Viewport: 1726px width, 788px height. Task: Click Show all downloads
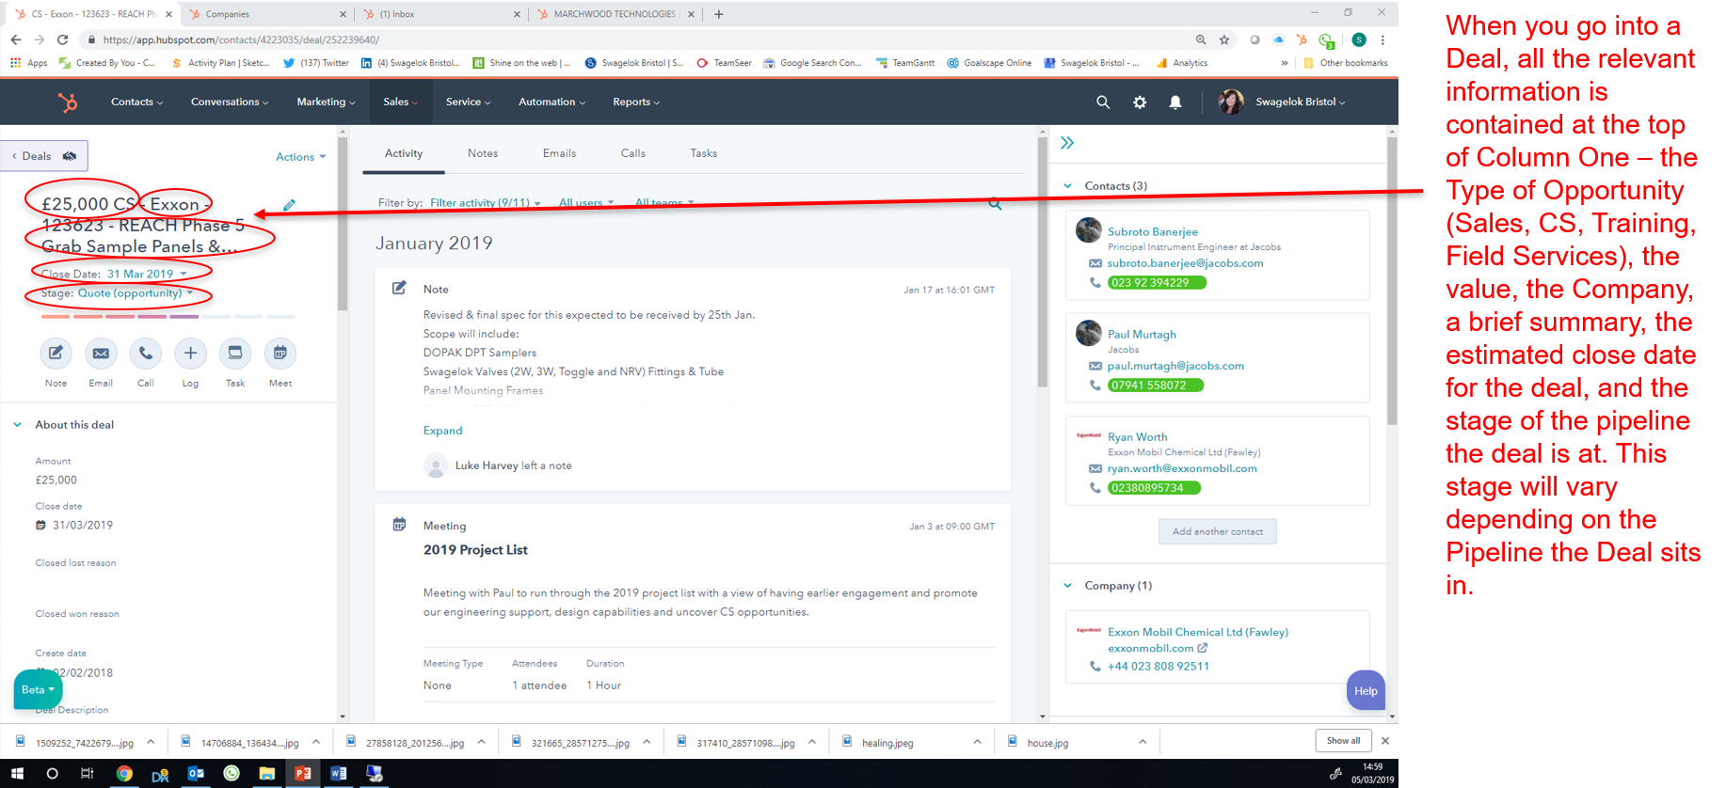[1343, 741]
